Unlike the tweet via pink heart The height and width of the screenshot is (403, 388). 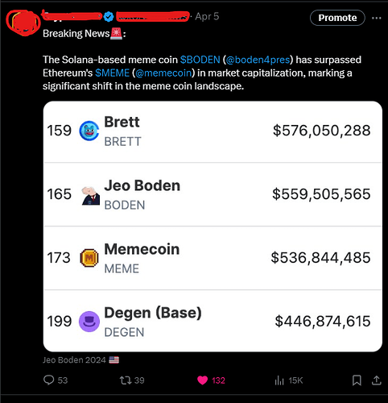[x=202, y=380]
